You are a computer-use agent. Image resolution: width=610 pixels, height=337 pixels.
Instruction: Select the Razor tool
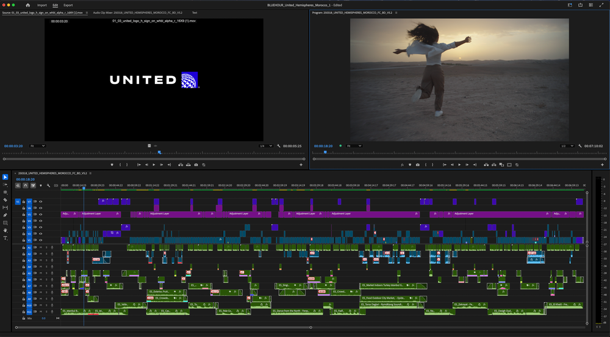(5, 200)
